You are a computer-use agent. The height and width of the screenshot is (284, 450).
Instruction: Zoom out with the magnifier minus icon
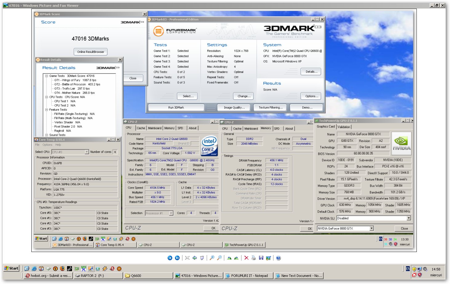click(x=219, y=258)
